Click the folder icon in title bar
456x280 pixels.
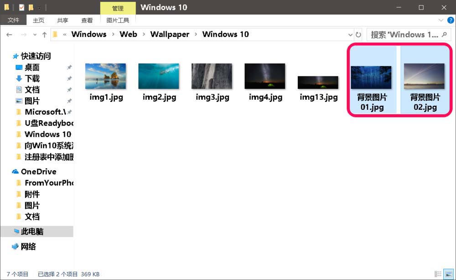click(x=6, y=7)
